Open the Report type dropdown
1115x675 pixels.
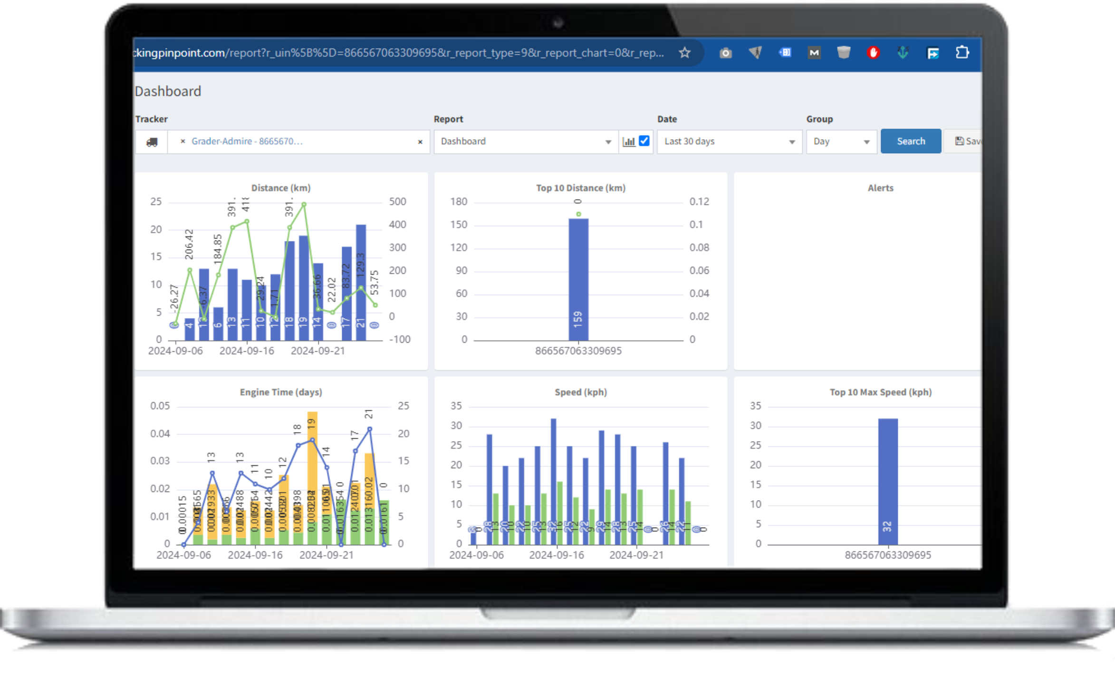526,142
